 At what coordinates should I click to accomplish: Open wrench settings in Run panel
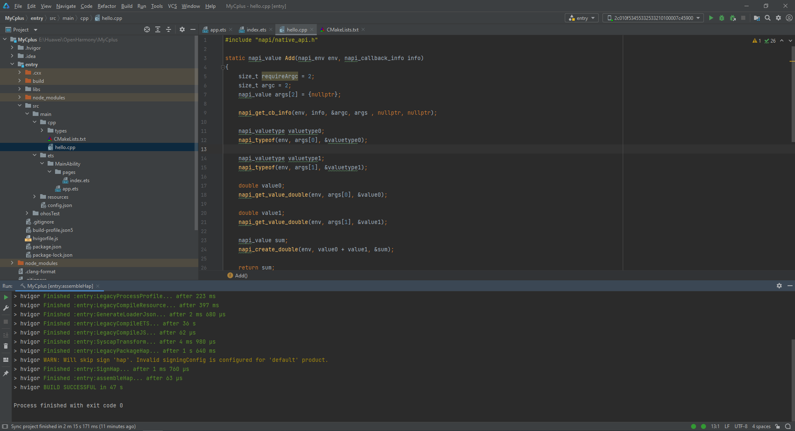click(x=6, y=308)
